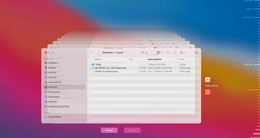Click the Cancel button
Image resolution: width=260 pixels, height=138 pixels.
point(109,130)
